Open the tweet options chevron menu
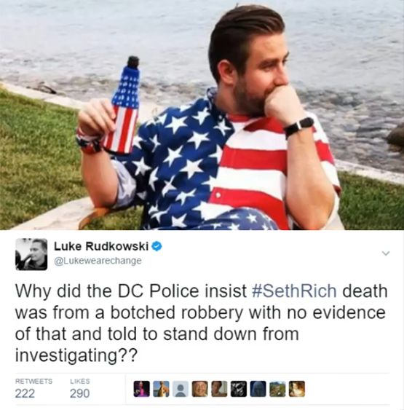This screenshot has width=404, height=410. click(x=386, y=253)
